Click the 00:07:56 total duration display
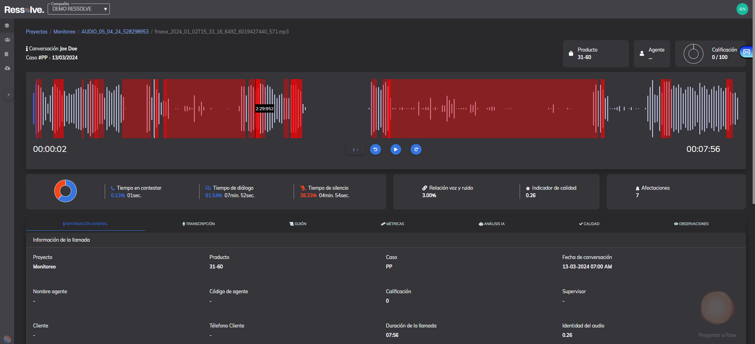The height and width of the screenshot is (344, 755). click(x=703, y=149)
